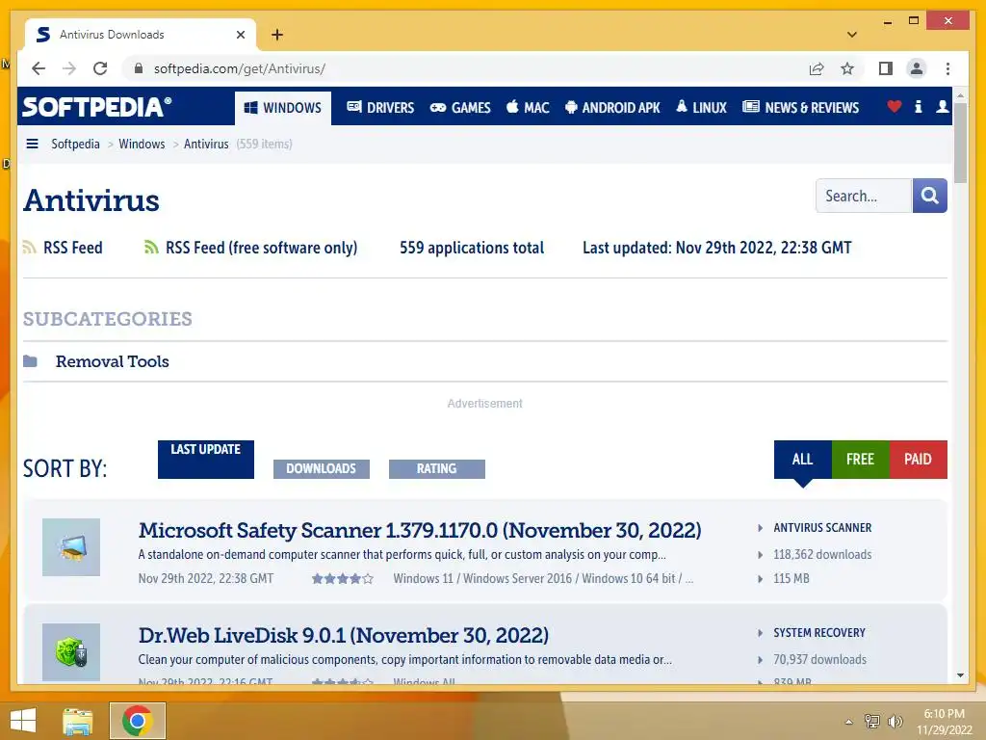Sort by Downloads
986x740 pixels.
coord(322,469)
